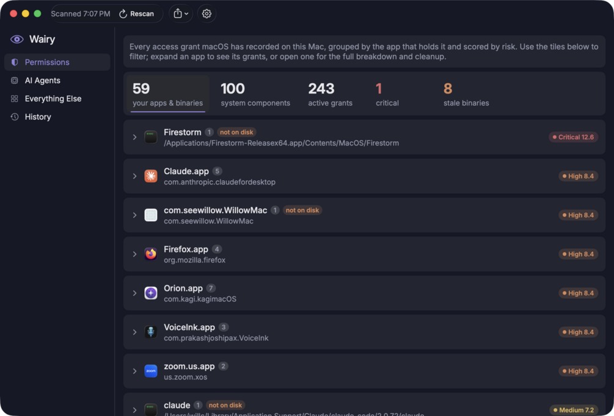
Task: Click zoom.us.app's High 8.4 badge
Action: 578,371
